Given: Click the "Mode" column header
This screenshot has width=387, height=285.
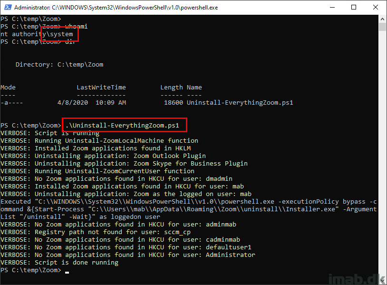Looking at the screenshot, I should click(8, 88).
